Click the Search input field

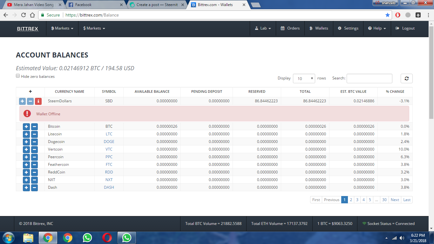[370, 78]
